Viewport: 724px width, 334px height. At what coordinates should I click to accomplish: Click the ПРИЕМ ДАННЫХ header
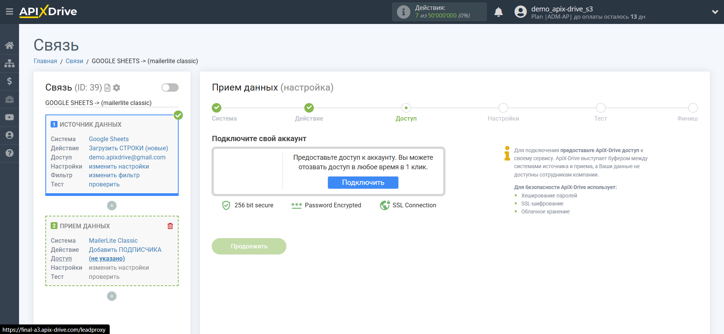tap(85, 226)
